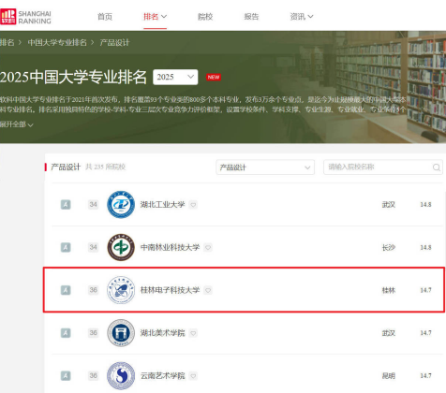Expand full description with 展开全部
446x393 pixels.
(x=16, y=124)
